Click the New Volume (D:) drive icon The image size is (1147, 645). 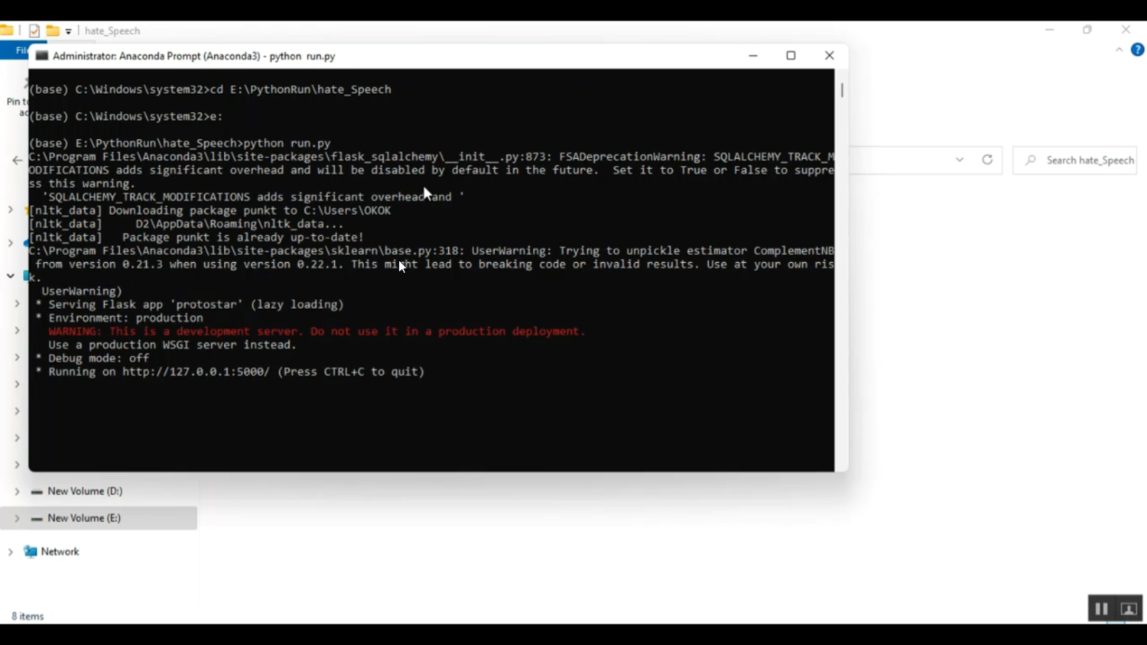click(x=36, y=491)
